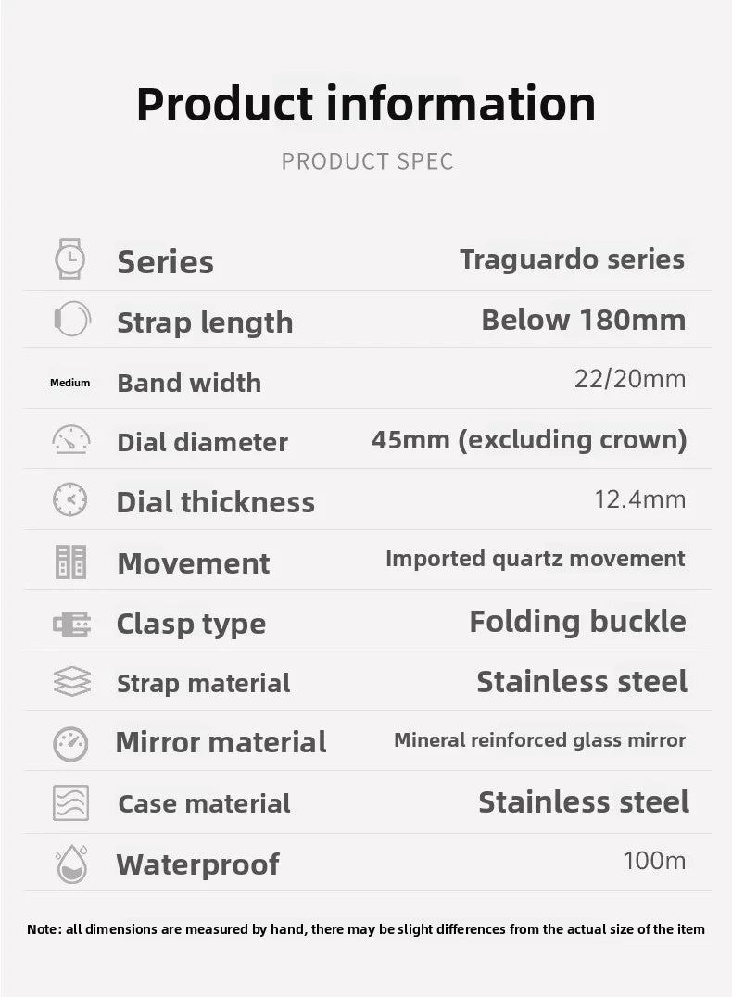Select the Mineral reinforced glass mirror text

pyautogui.click(x=540, y=740)
